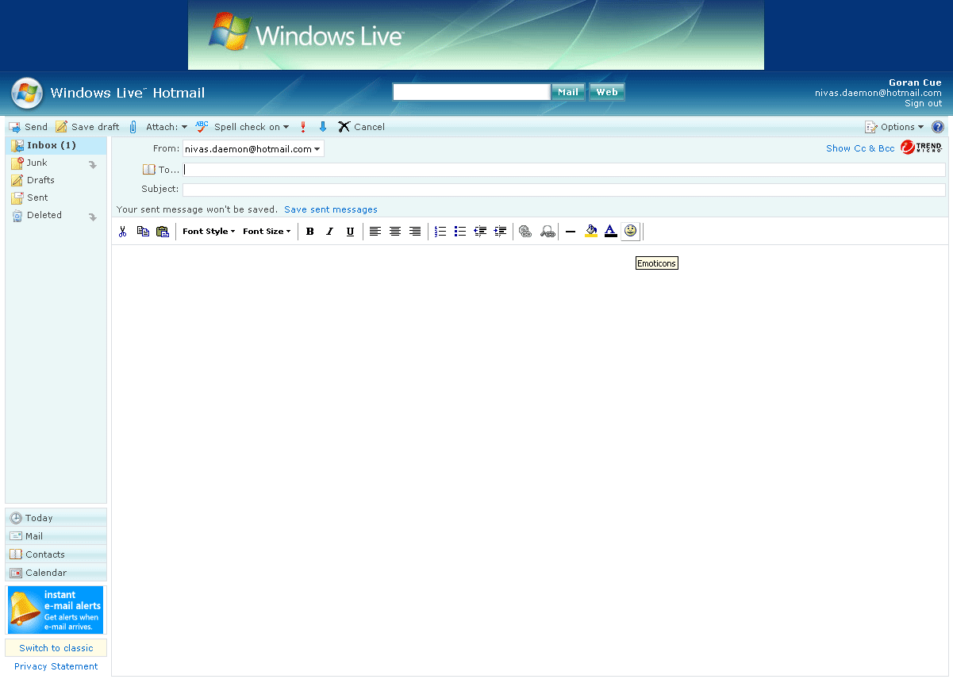Click the paperclip attach icon
The image size is (953, 679).
tap(133, 127)
